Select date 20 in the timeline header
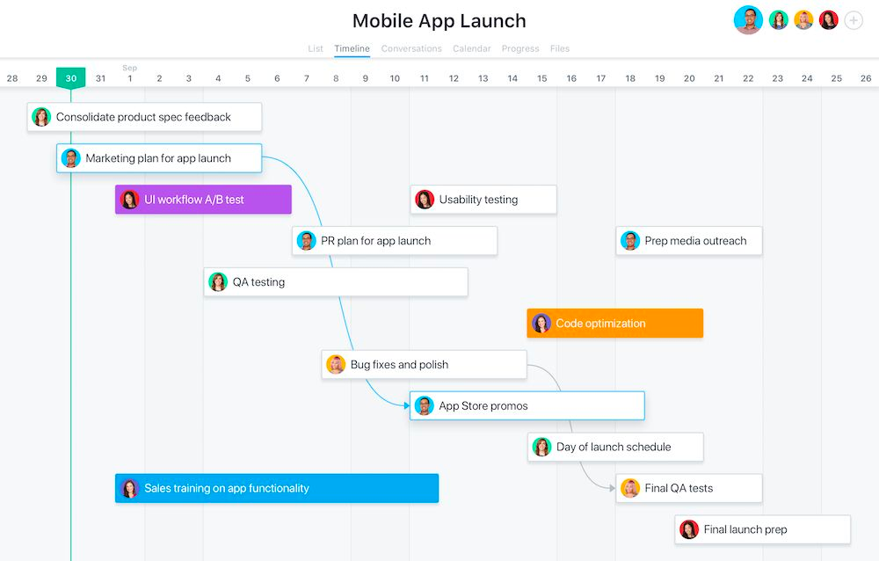 pos(689,78)
